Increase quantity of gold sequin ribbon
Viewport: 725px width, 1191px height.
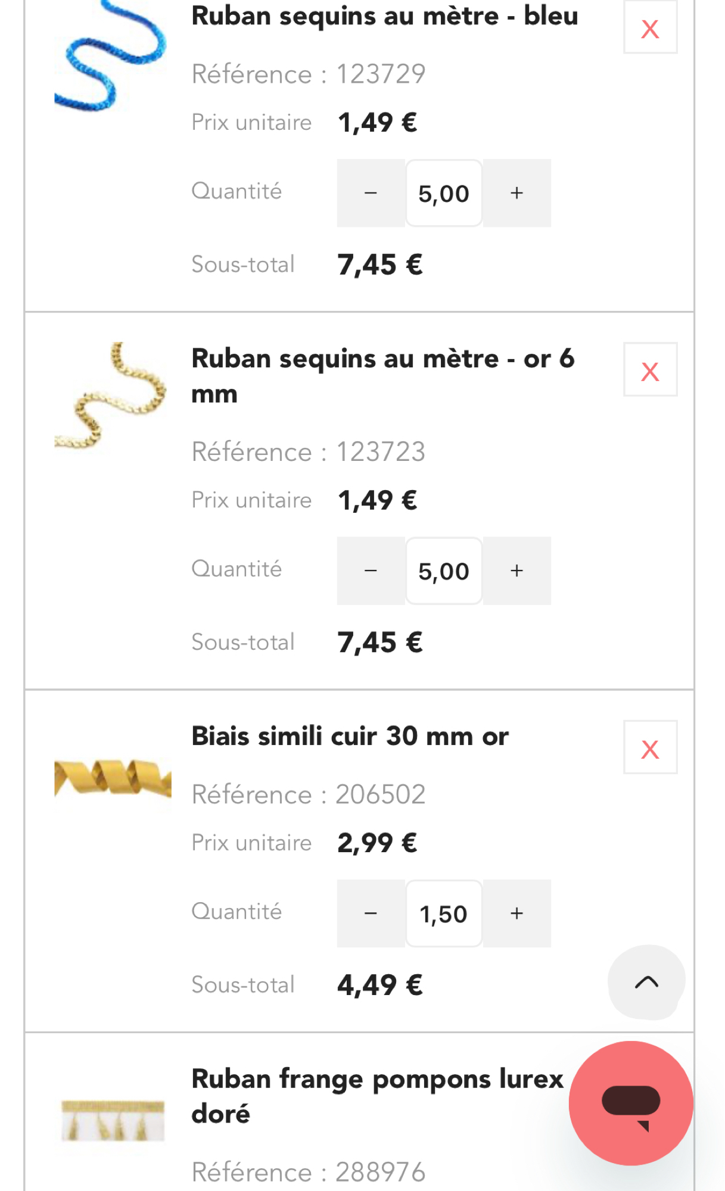coord(516,570)
